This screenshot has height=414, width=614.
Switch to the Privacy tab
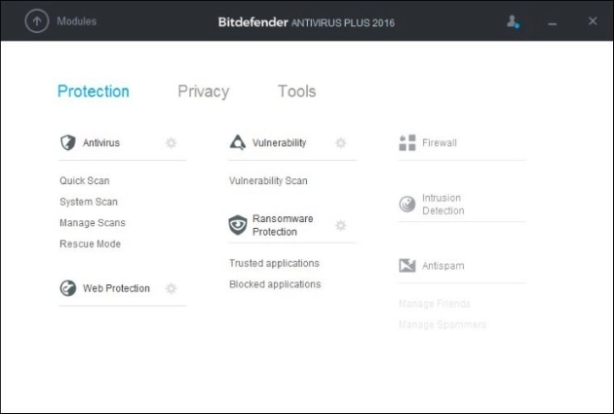[204, 92]
